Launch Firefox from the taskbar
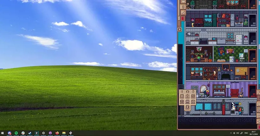 click(57, 133)
